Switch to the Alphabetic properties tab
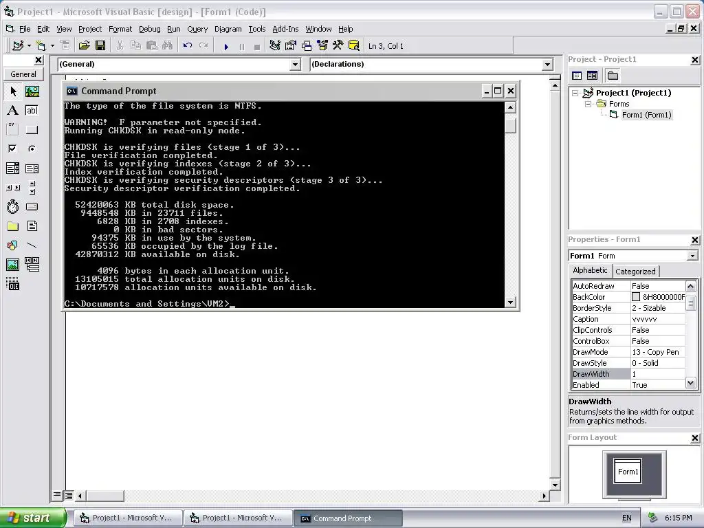The image size is (704, 528). (590, 270)
